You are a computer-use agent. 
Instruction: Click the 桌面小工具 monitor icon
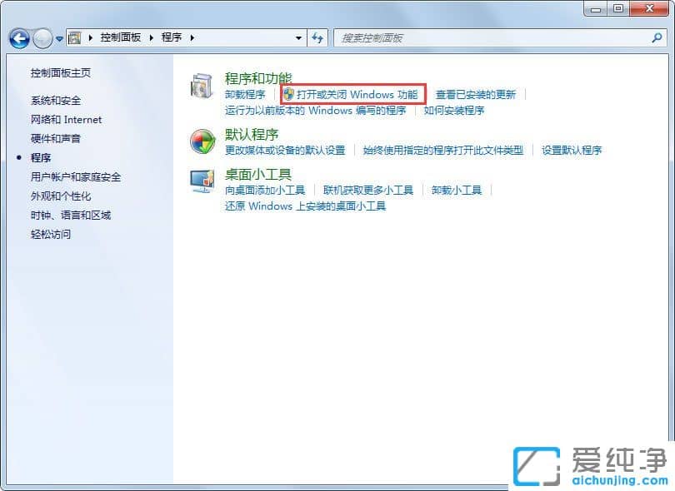tap(201, 182)
